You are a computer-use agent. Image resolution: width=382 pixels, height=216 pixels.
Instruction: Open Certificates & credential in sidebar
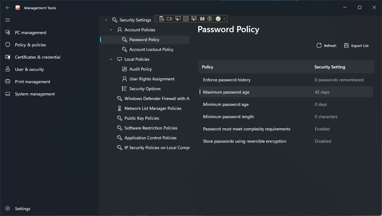coord(37,57)
